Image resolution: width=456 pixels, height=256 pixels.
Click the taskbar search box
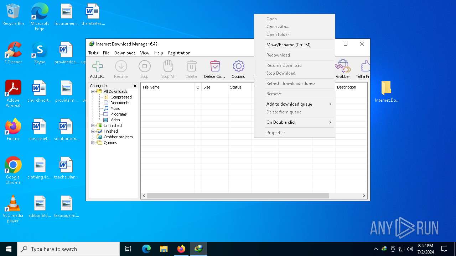click(68, 249)
